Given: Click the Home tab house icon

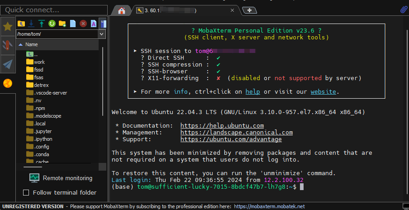Looking at the screenshot, I should [x=122, y=10].
